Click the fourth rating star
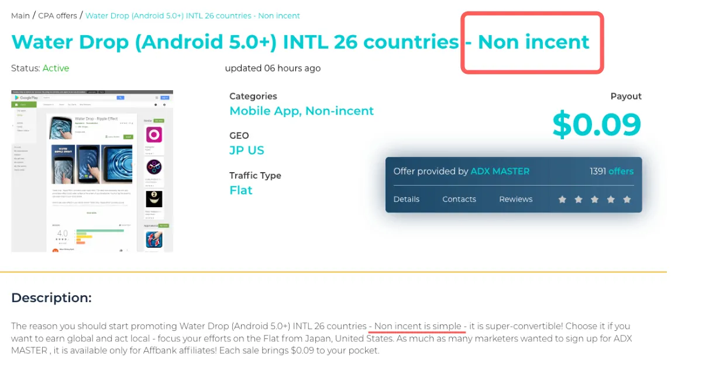Screen dimensions: 702x380 point(611,200)
